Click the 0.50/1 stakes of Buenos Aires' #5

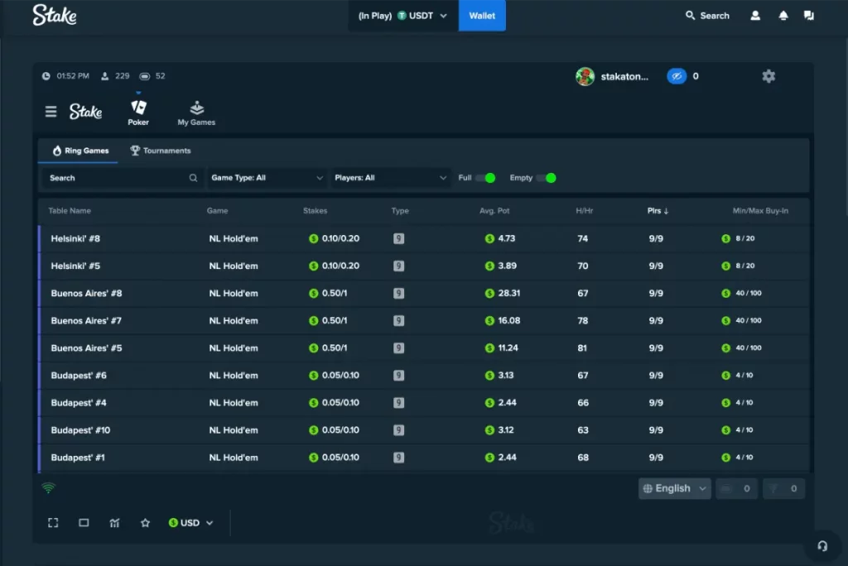(x=335, y=348)
